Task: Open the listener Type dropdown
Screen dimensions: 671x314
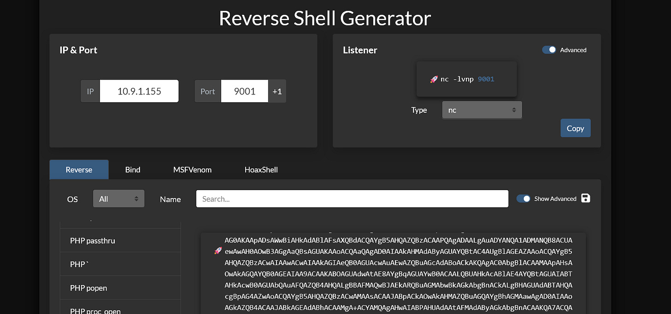Action: click(482, 110)
